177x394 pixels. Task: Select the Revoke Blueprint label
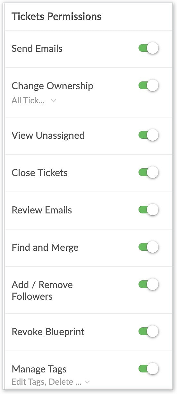point(48,332)
